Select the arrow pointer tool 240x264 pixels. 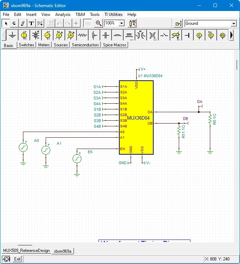pyautogui.click(x=6, y=23)
